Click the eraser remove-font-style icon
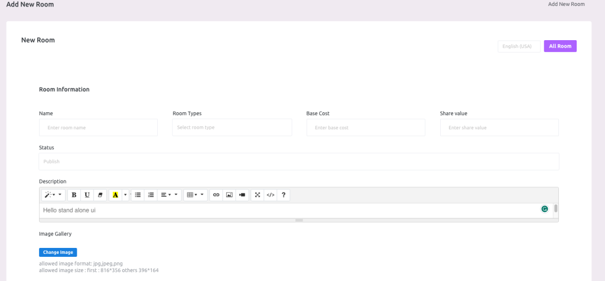 [100, 195]
